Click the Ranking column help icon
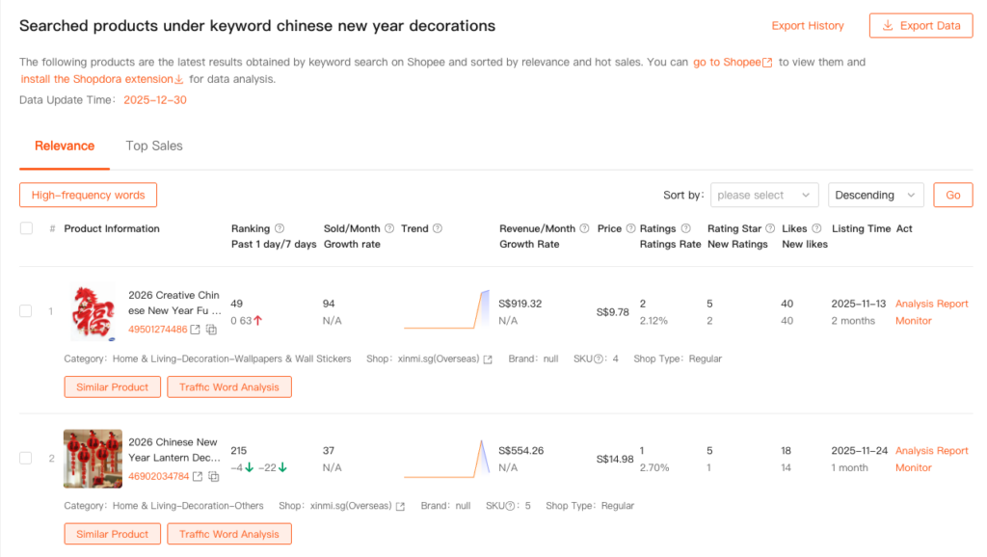The height and width of the screenshot is (557, 987). tap(280, 229)
